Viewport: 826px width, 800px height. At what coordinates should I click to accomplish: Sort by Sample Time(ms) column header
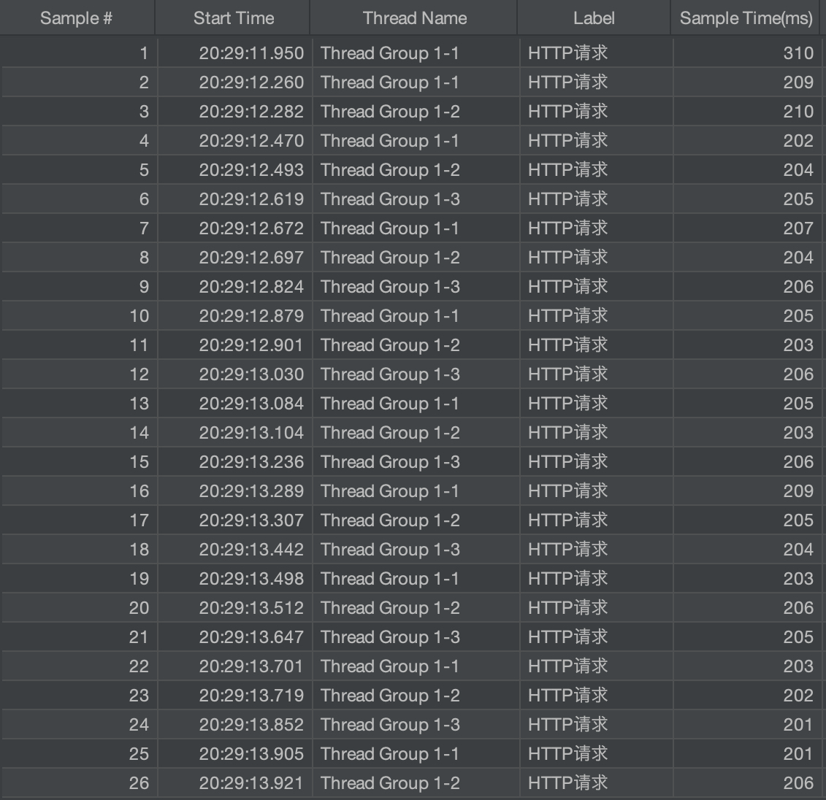746,18
